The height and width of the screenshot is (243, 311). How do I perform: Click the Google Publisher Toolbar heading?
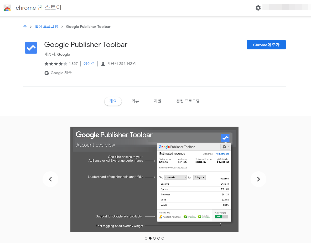click(86, 45)
